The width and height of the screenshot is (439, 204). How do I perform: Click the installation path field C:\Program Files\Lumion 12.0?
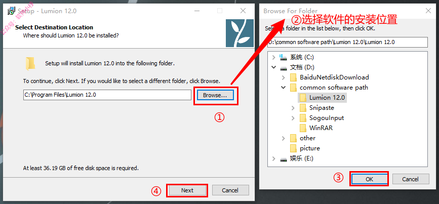point(107,95)
